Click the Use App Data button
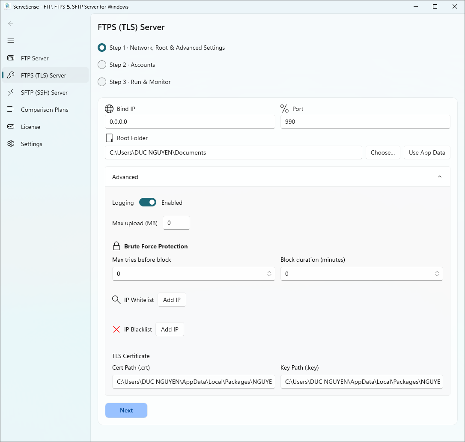Image resolution: width=465 pixels, height=442 pixels. coord(427,152)
